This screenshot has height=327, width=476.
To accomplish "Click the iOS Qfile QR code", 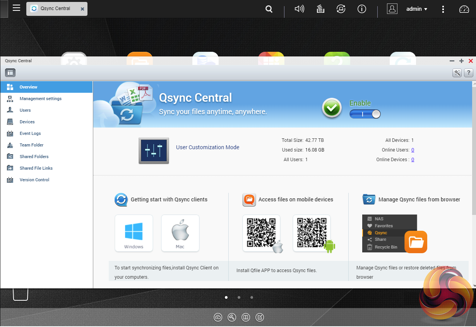I will (x=262, y=233).
